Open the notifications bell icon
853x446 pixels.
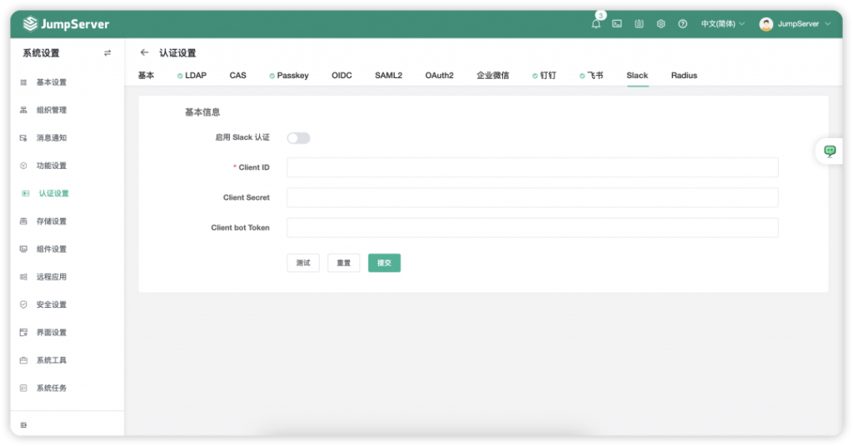[596, 24]
